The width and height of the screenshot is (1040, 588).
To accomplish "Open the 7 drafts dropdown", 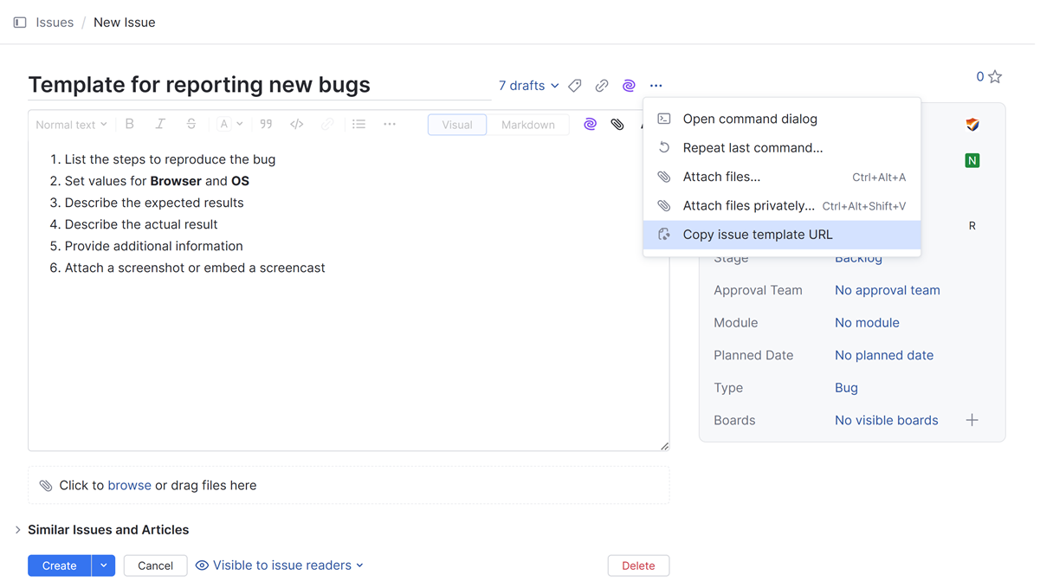I will click(528, 86).
